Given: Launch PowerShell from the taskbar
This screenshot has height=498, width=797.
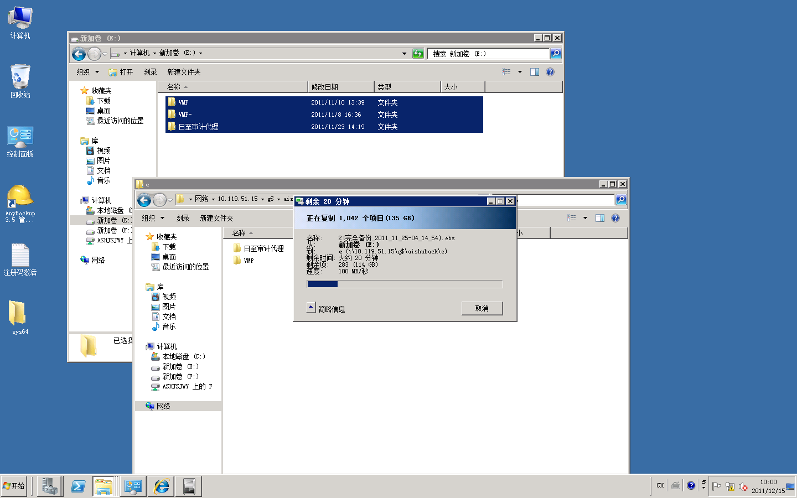Looking at the screenshot, I should coord(78,486).
